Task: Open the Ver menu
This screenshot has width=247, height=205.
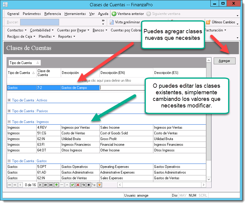Action: coord(92,14)
